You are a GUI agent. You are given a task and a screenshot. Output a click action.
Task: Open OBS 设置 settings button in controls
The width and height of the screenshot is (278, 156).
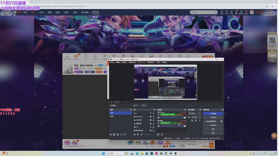coord(213,129)
